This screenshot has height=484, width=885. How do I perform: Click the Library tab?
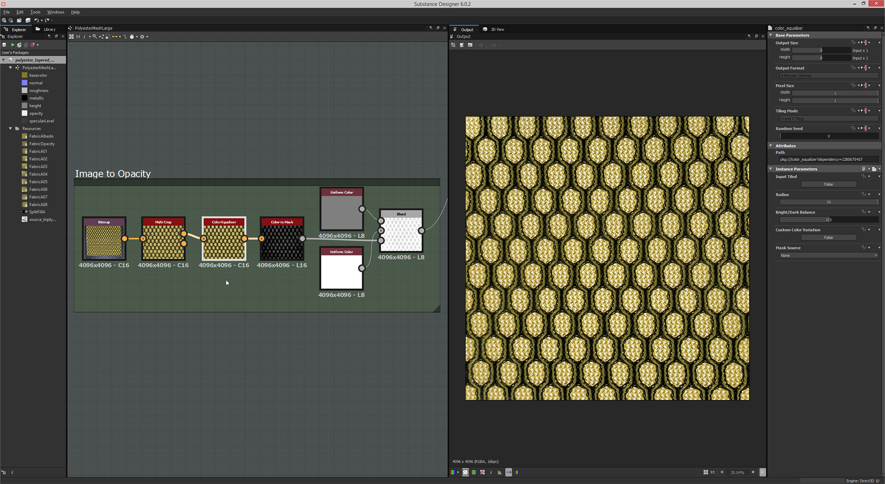pos(49,29)
